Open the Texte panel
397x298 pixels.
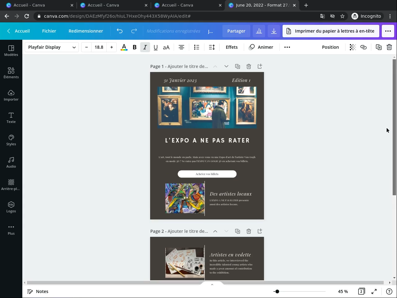coord(11,118)
